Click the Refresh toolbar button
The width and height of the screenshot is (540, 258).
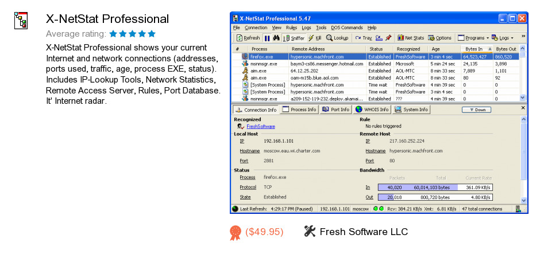tap(248, 38)
